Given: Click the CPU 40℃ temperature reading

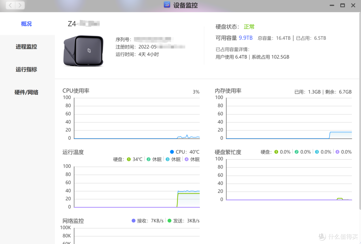Looking at the screenshot, I should [x=188, y=152].
